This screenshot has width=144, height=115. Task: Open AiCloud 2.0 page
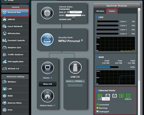click(15, 69)
